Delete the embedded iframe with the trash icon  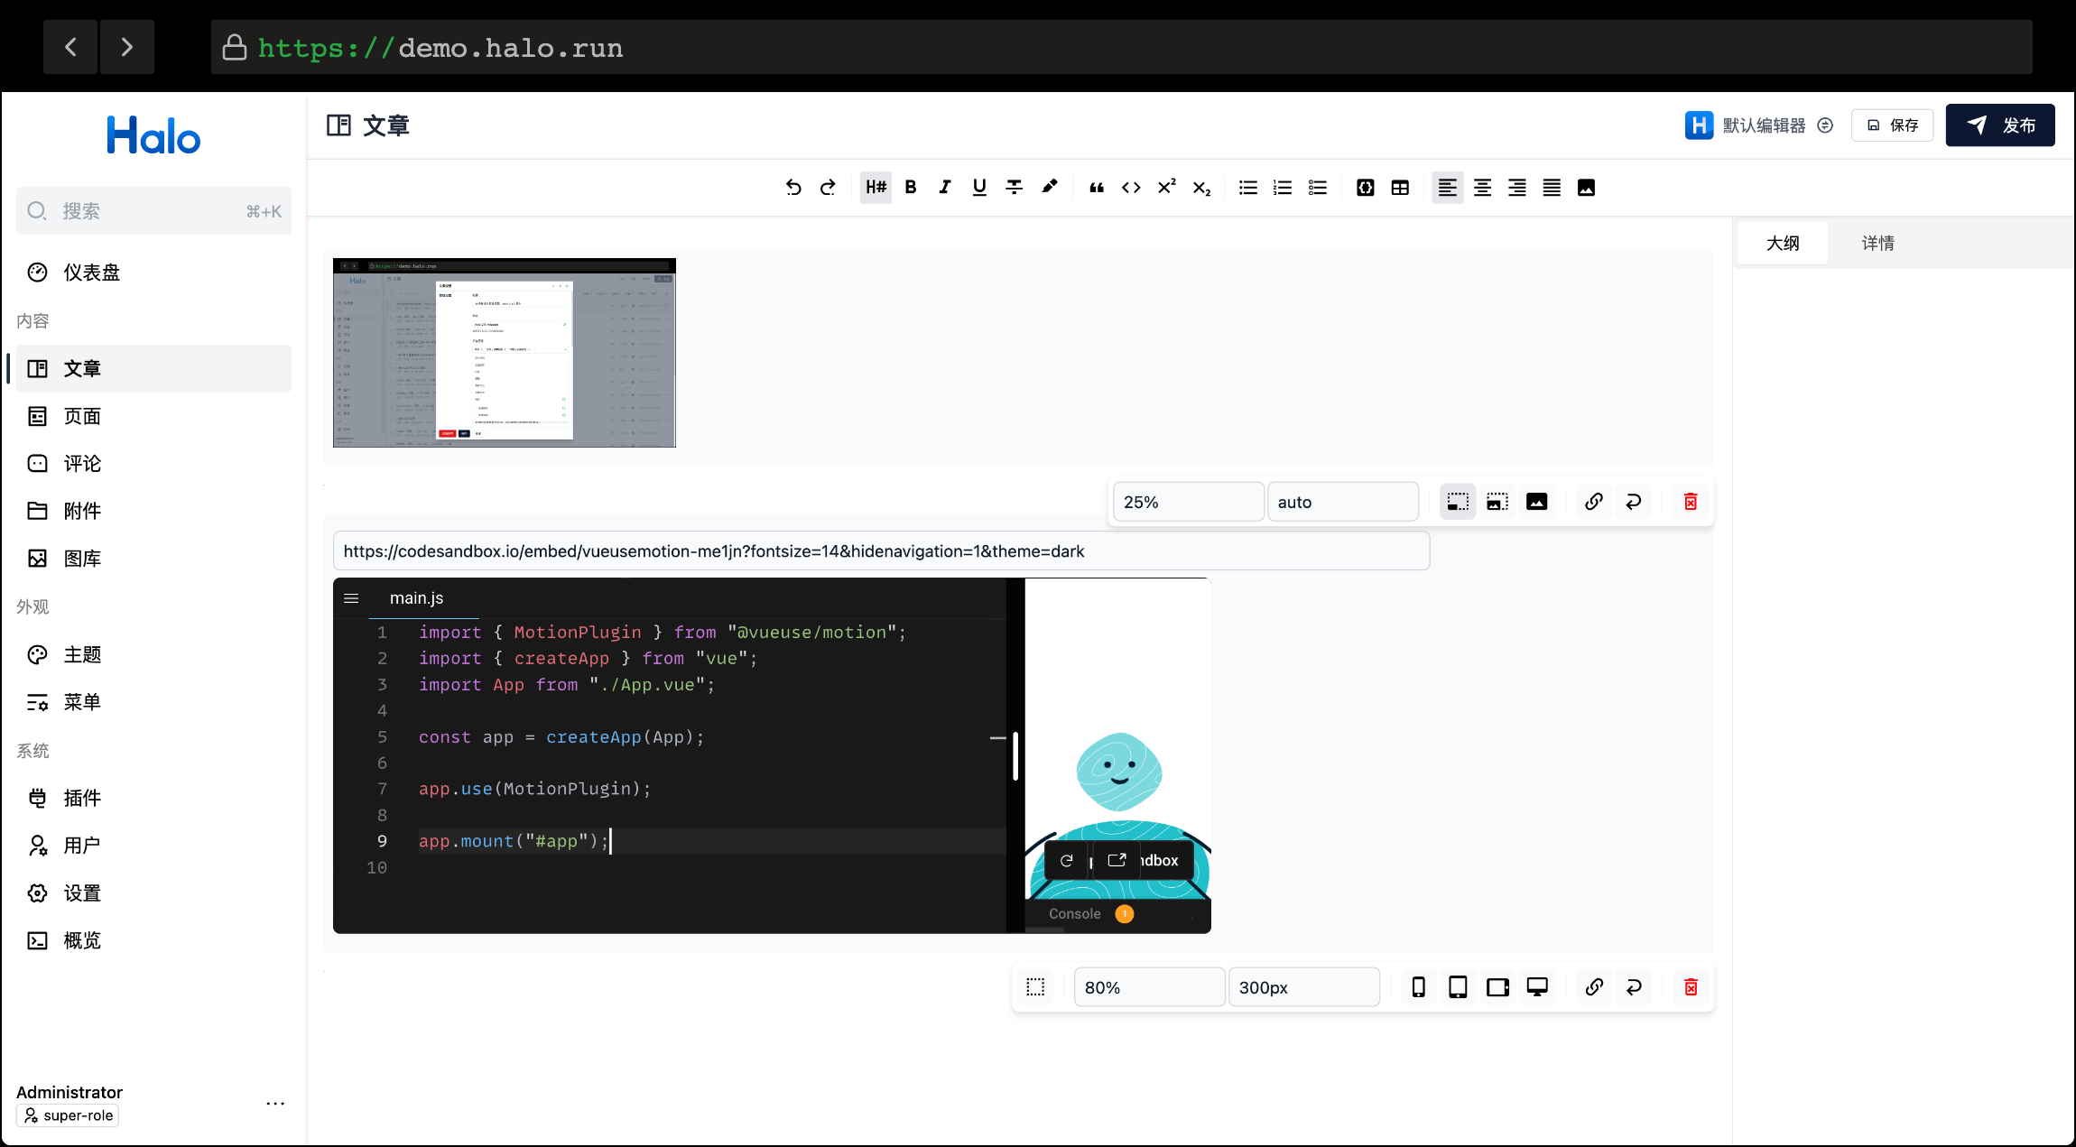coord(1691,986)
